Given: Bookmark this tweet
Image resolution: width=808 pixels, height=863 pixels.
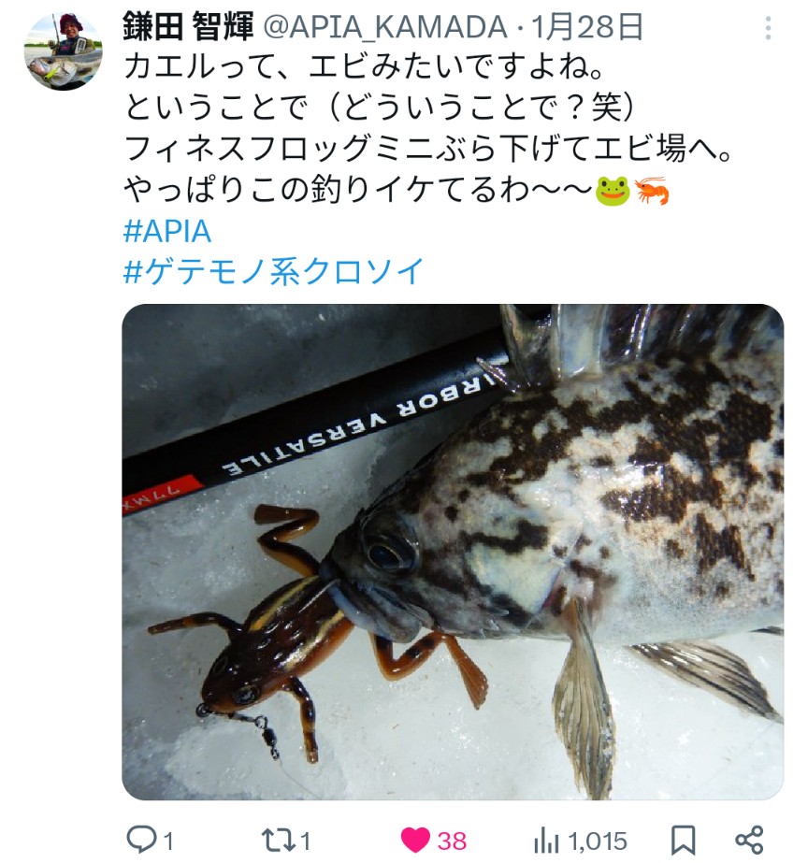Looking at the screenshot, I should pyautogui.click(x=683, y=841).
